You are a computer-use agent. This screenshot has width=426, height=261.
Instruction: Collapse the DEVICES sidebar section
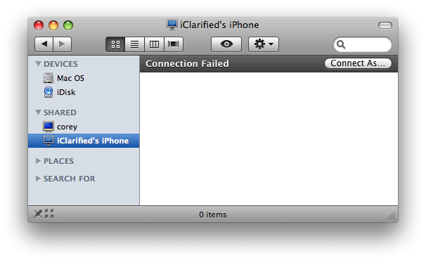[x=38, y=64]
